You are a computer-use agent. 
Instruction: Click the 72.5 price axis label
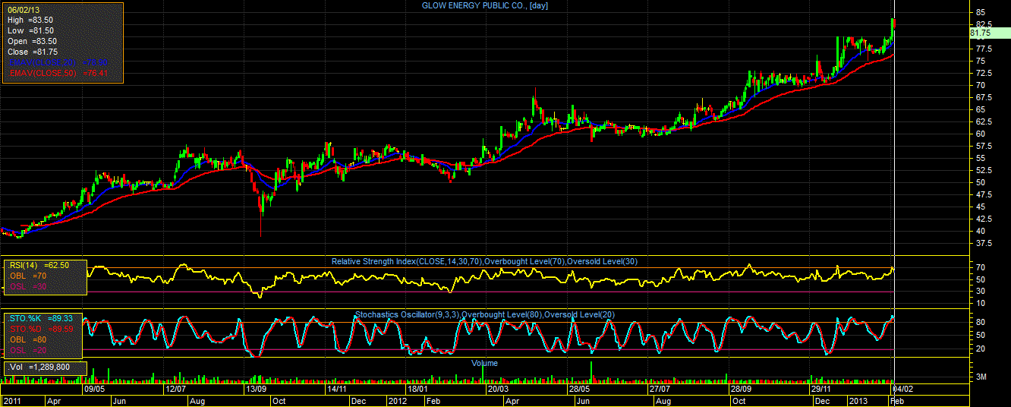(x=984, y=73)
